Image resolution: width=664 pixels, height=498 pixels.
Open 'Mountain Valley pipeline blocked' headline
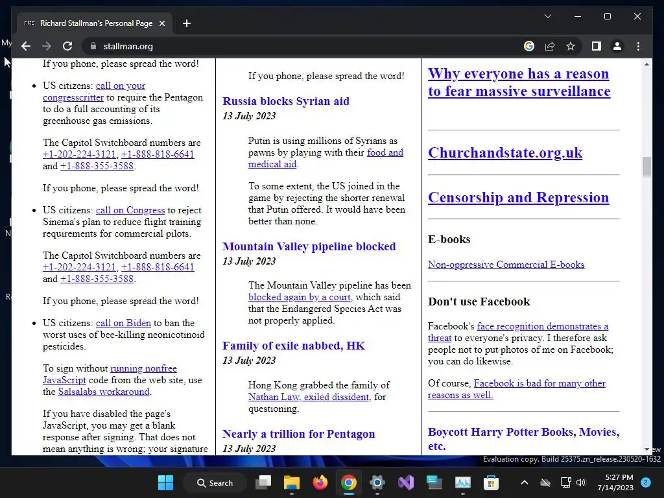coord(309,246)
